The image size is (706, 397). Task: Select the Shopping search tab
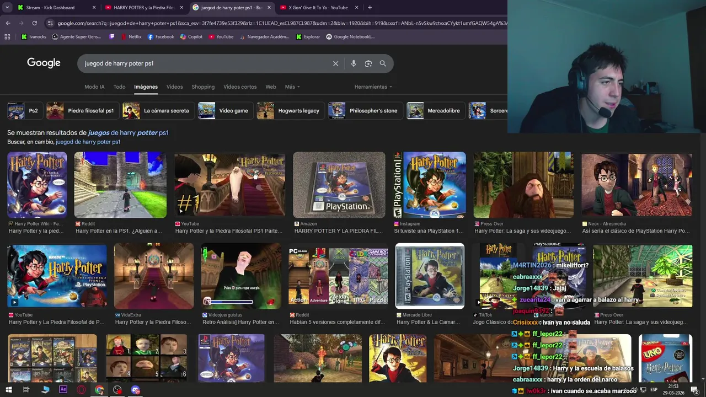pos(203,87)
